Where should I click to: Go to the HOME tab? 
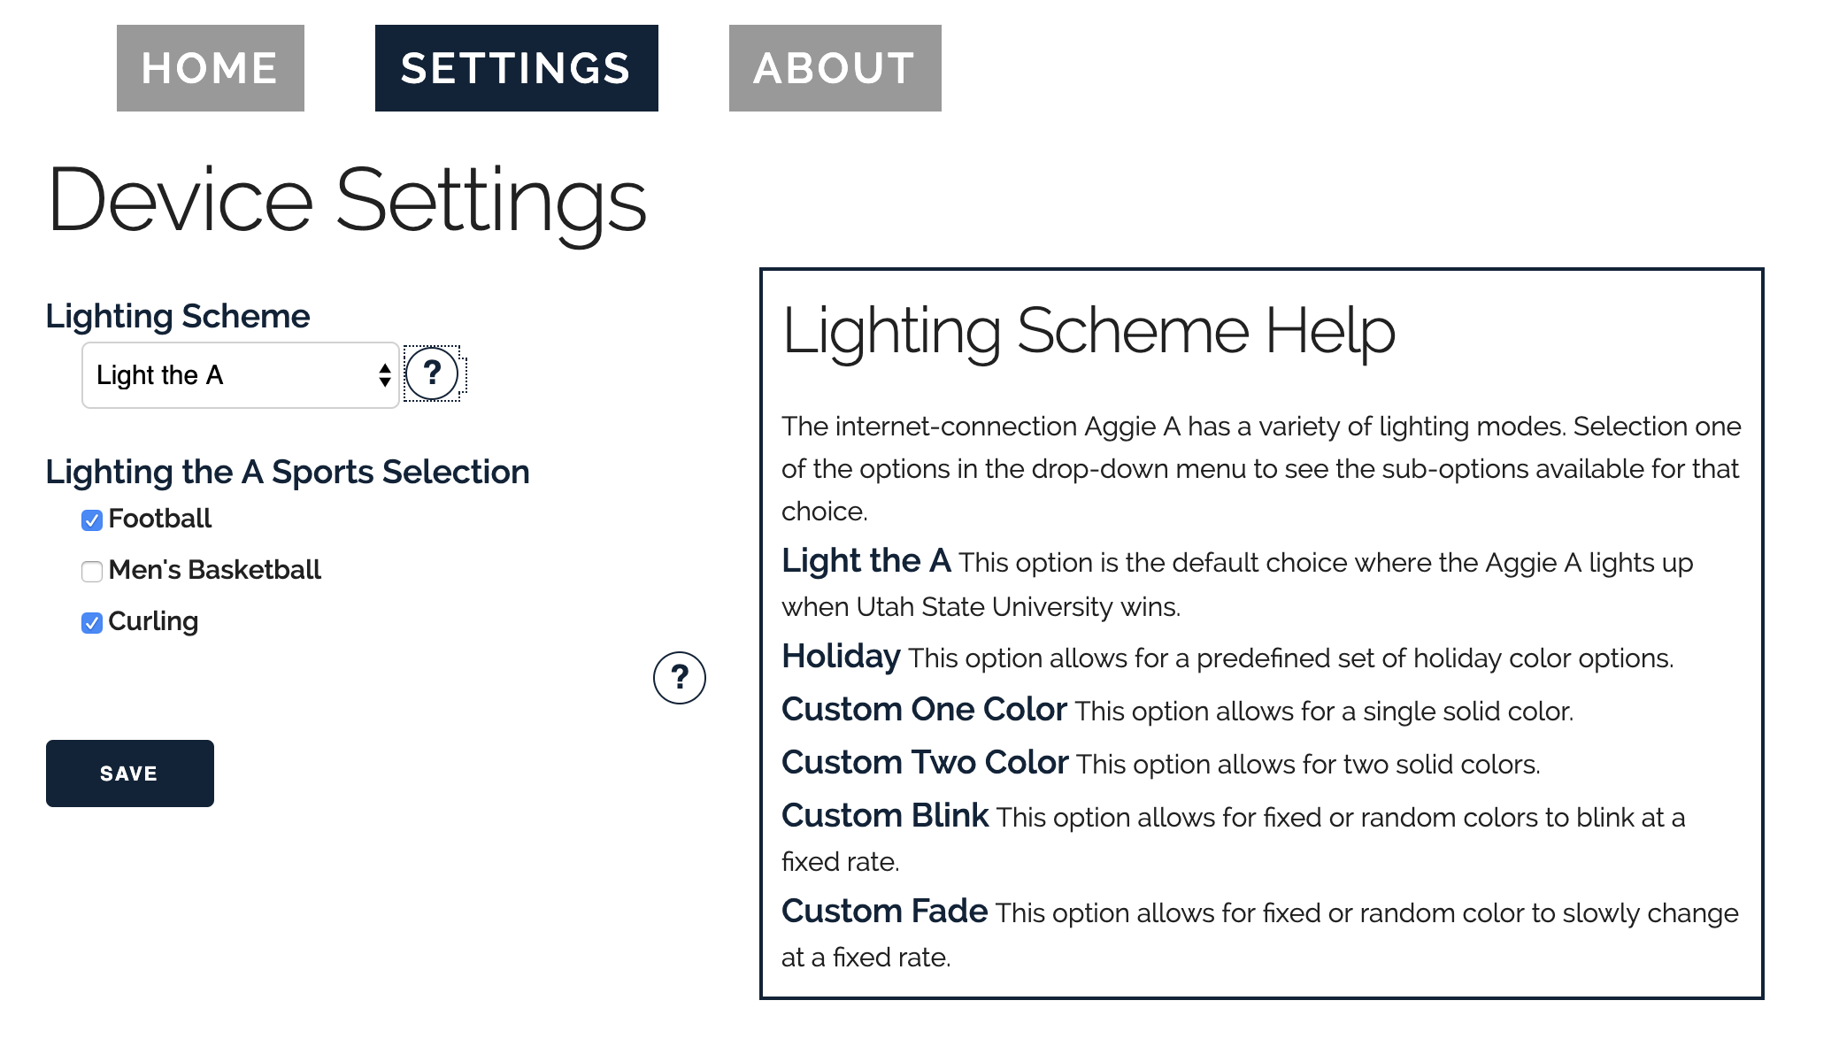point(211,68)
